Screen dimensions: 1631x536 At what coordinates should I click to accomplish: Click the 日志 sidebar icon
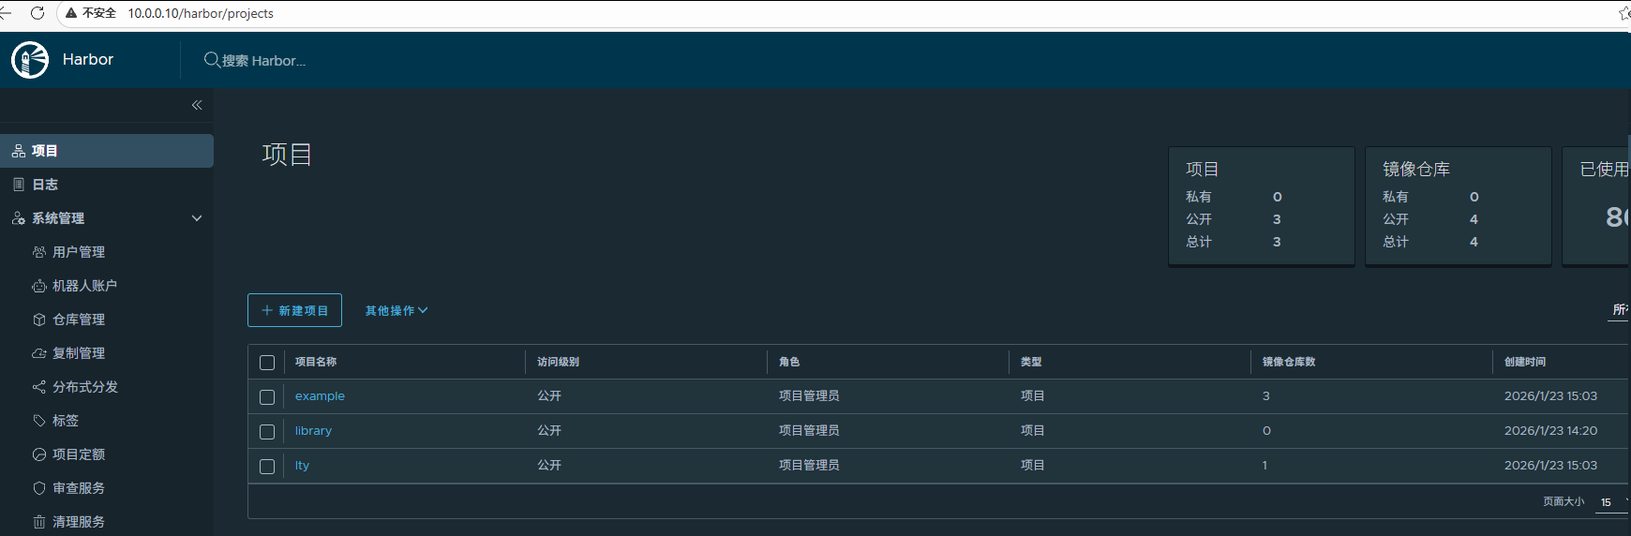[19, 185]
